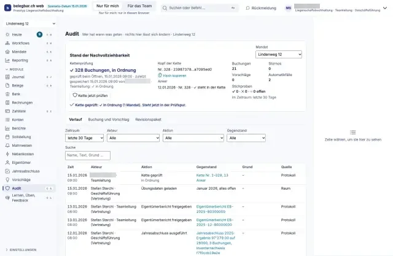Open the Sollstellung module
Screen dimensions: 393x256
(29, 137)
